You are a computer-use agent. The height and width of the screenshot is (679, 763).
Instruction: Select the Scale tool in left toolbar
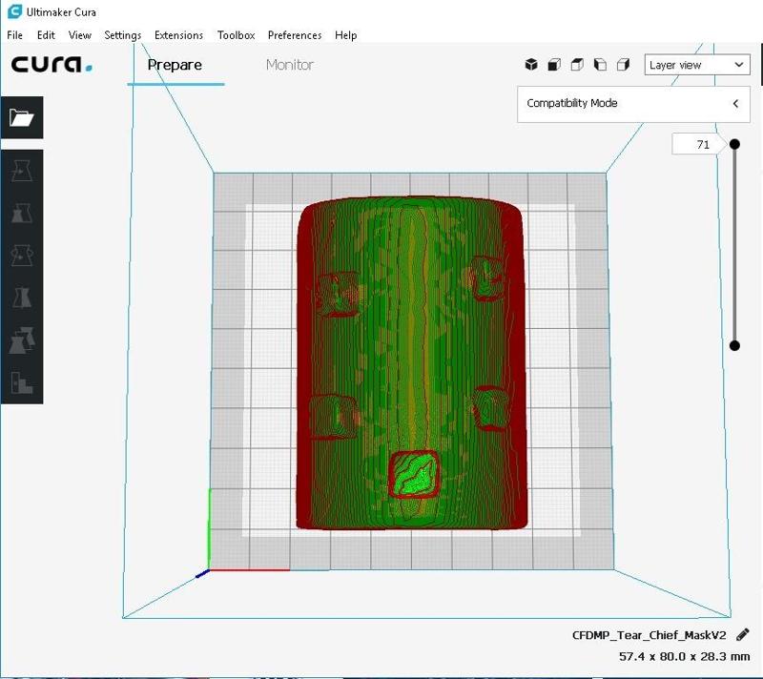click(21, 213)
